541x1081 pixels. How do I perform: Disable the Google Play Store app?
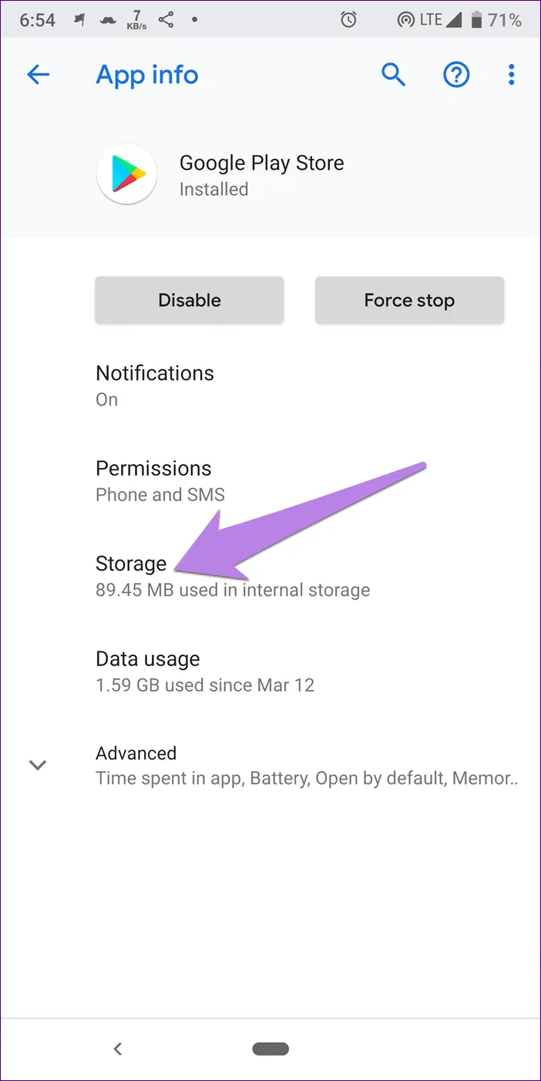(x=190, y=300)
